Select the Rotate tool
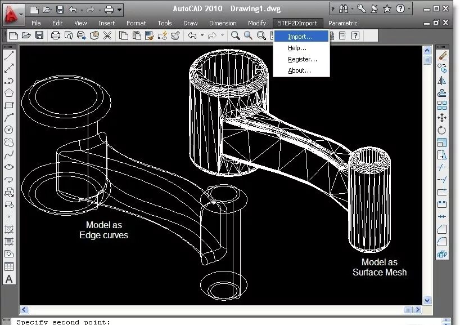460x325 pixels. (x=442, y=130)
